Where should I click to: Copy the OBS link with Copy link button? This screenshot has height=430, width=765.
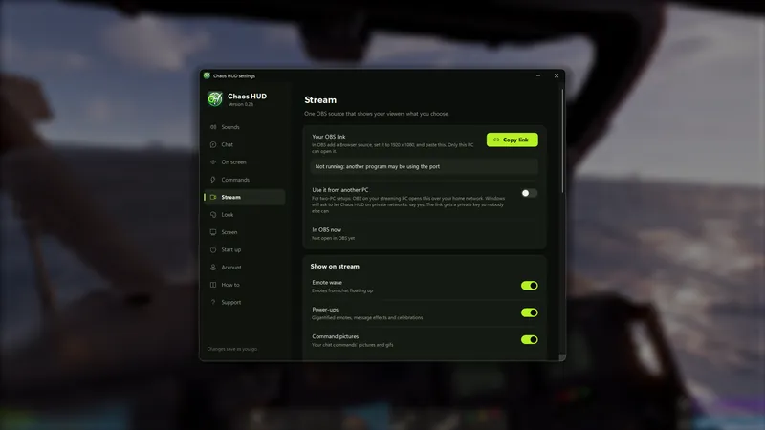pos(513,140)
